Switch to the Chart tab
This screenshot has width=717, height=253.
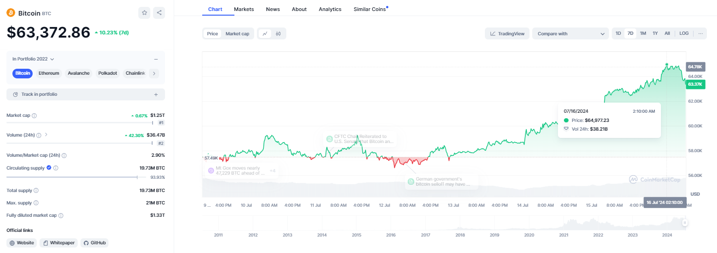pyautogui.click(x=215, y=9)
